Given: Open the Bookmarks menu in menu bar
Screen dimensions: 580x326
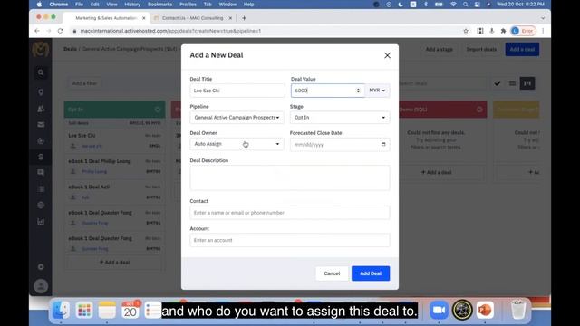Looking at the screenshot, I should 159,5.
